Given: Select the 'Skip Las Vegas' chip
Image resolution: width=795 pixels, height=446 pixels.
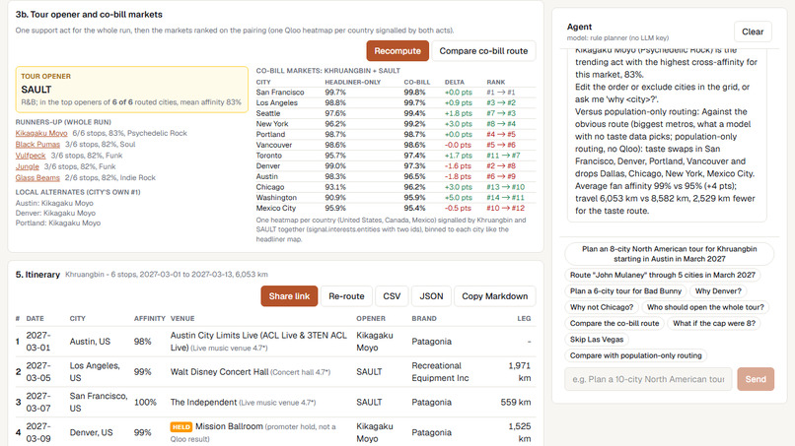Looking at the screenshot, I should coord(596,340).
